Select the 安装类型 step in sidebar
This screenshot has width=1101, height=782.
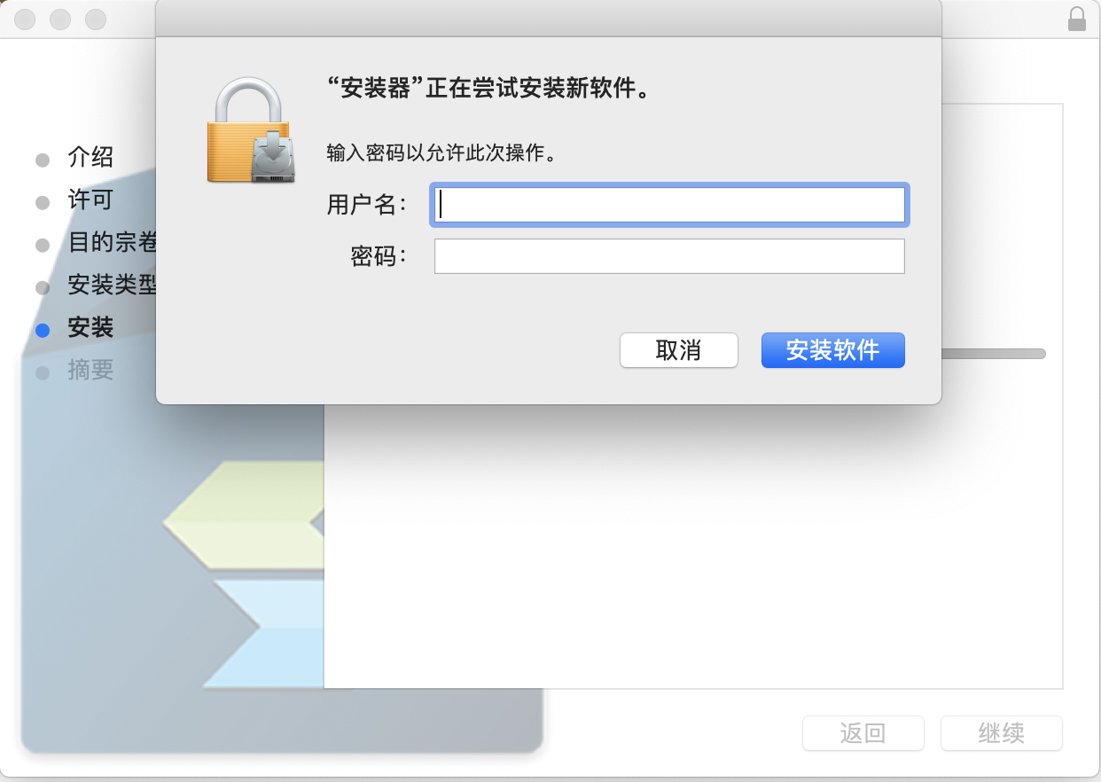point(113,285)
